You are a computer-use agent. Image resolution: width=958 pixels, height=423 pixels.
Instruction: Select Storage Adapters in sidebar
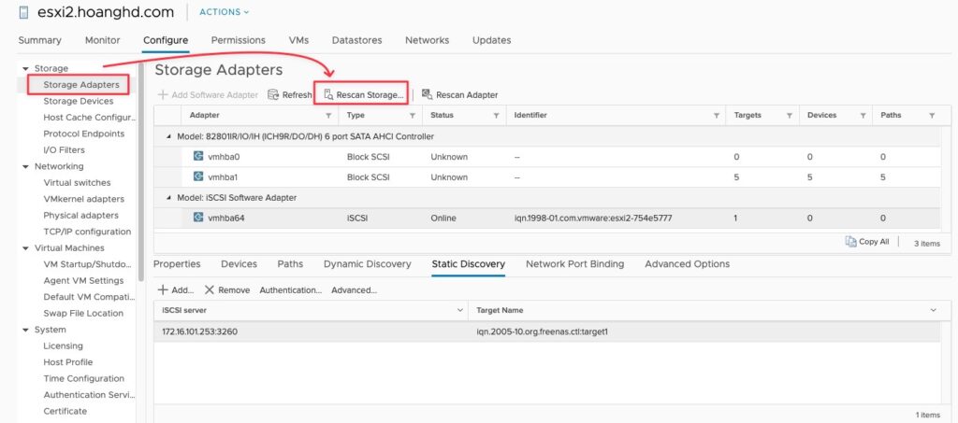pyautogui.click(x=81, y=85)
